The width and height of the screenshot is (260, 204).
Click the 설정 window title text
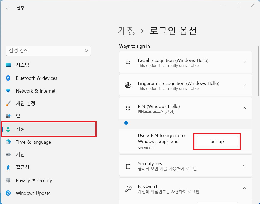pos(20,8)
